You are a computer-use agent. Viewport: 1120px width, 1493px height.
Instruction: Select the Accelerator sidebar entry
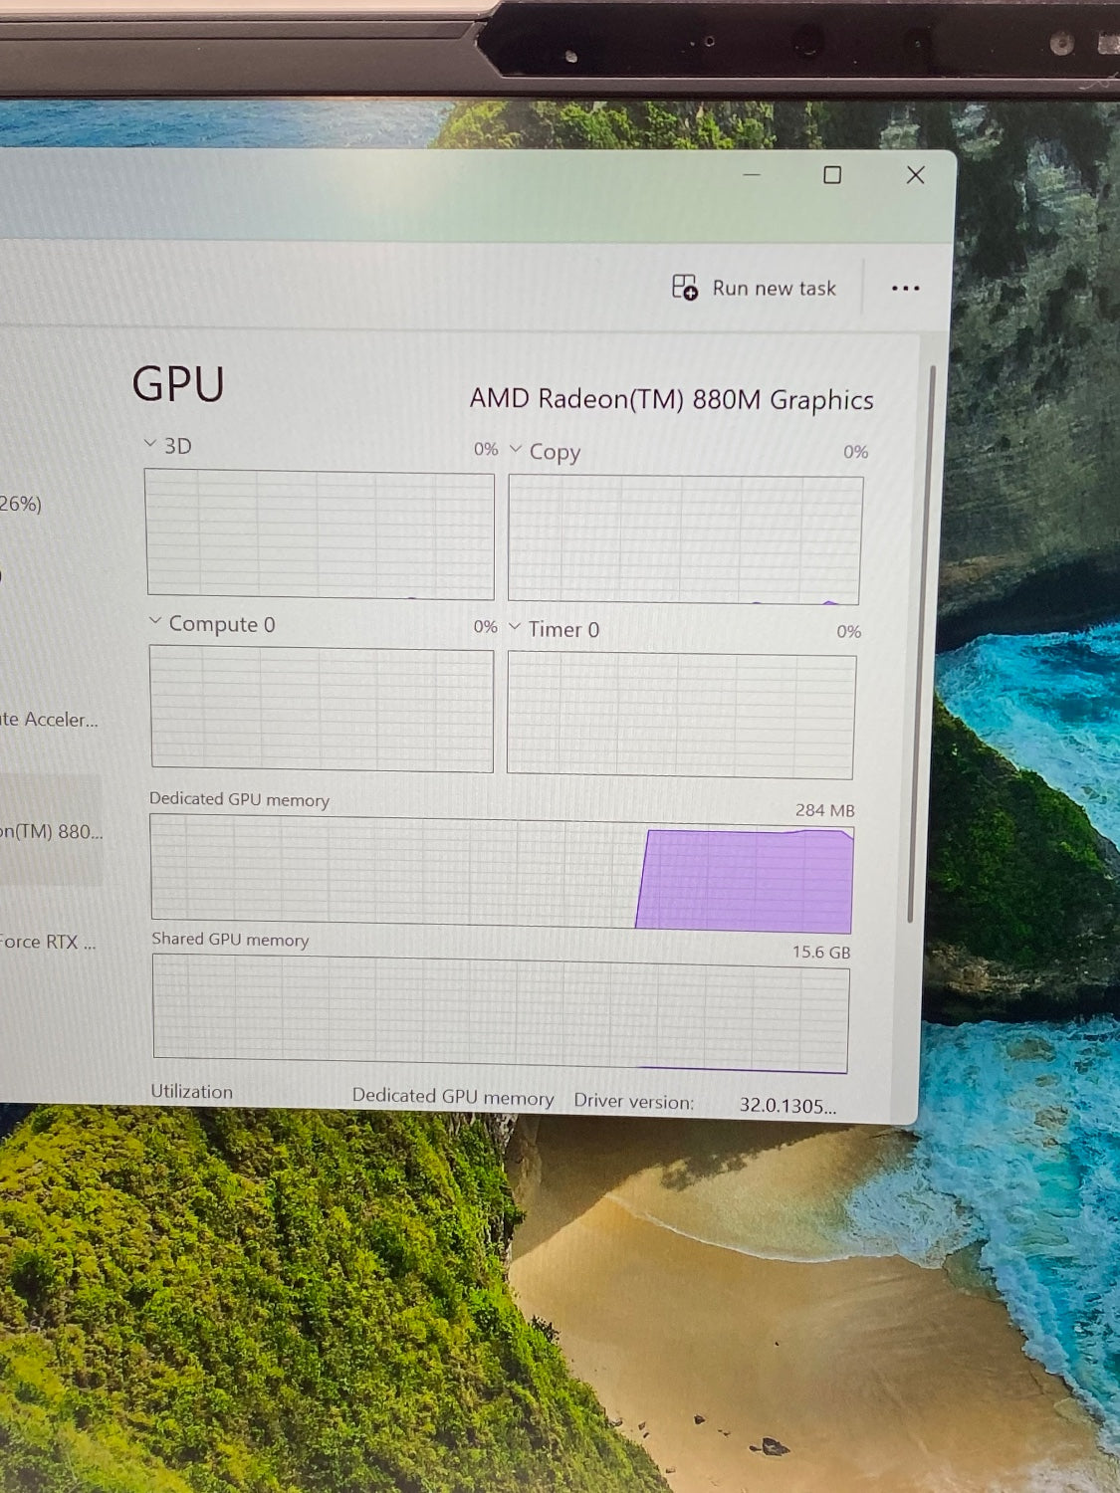(x=48, y=720)
